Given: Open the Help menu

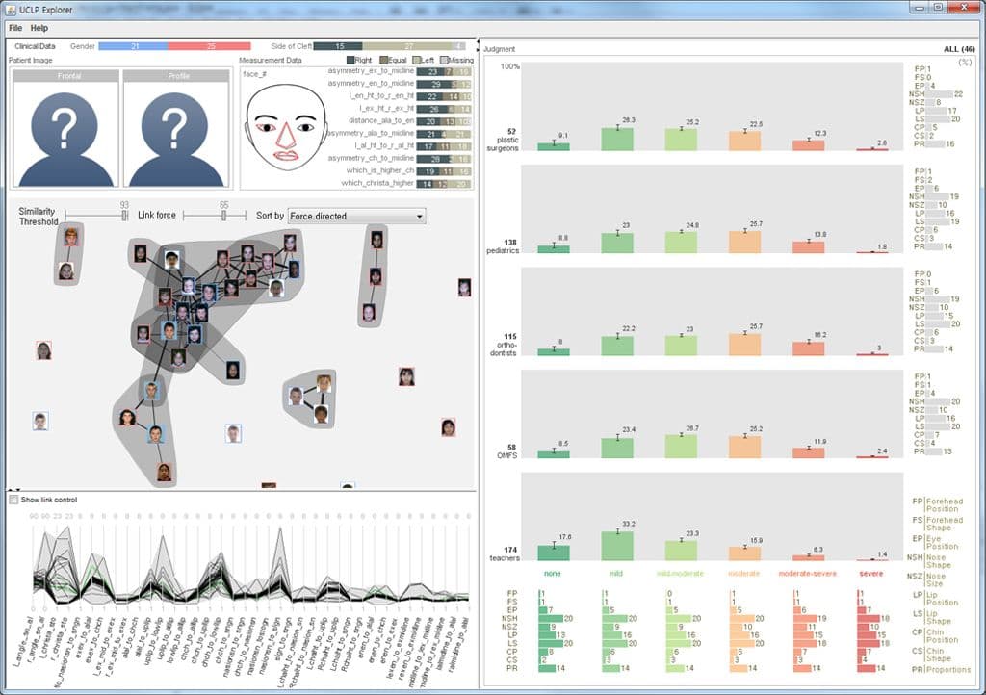Looking at the screenshot, I should (x=39, y=28).
